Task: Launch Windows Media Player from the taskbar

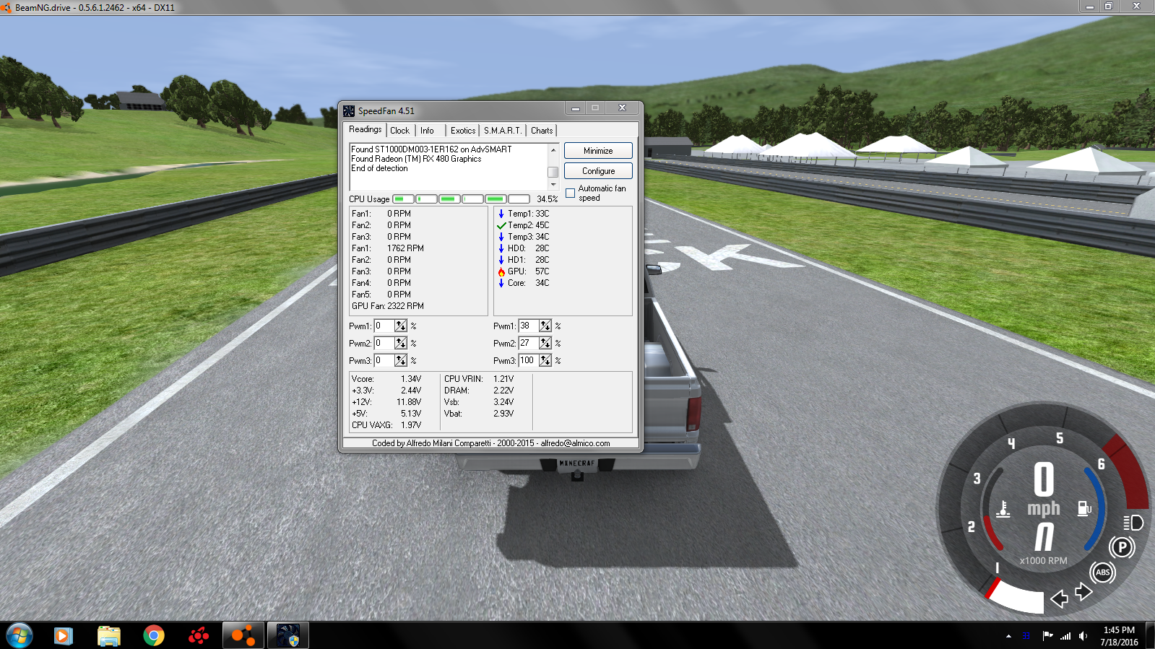Action: [x=64, y=635]
